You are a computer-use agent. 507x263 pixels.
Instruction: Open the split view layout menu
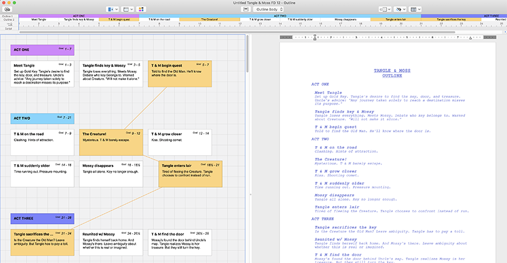click(x=113, y=10)
